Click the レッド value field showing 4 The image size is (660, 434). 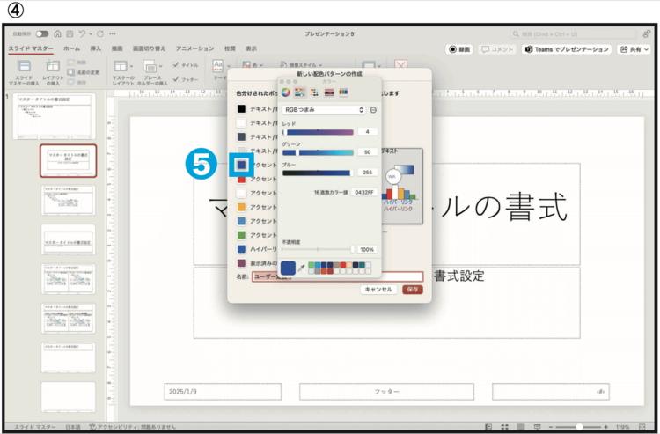point(368,132)
